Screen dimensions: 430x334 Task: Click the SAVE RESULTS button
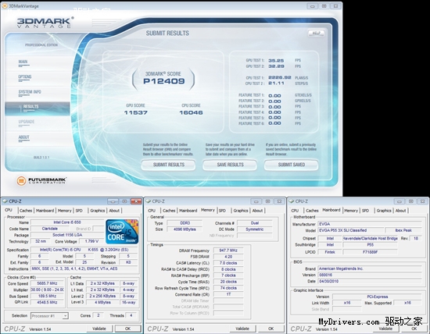(230, 165)
